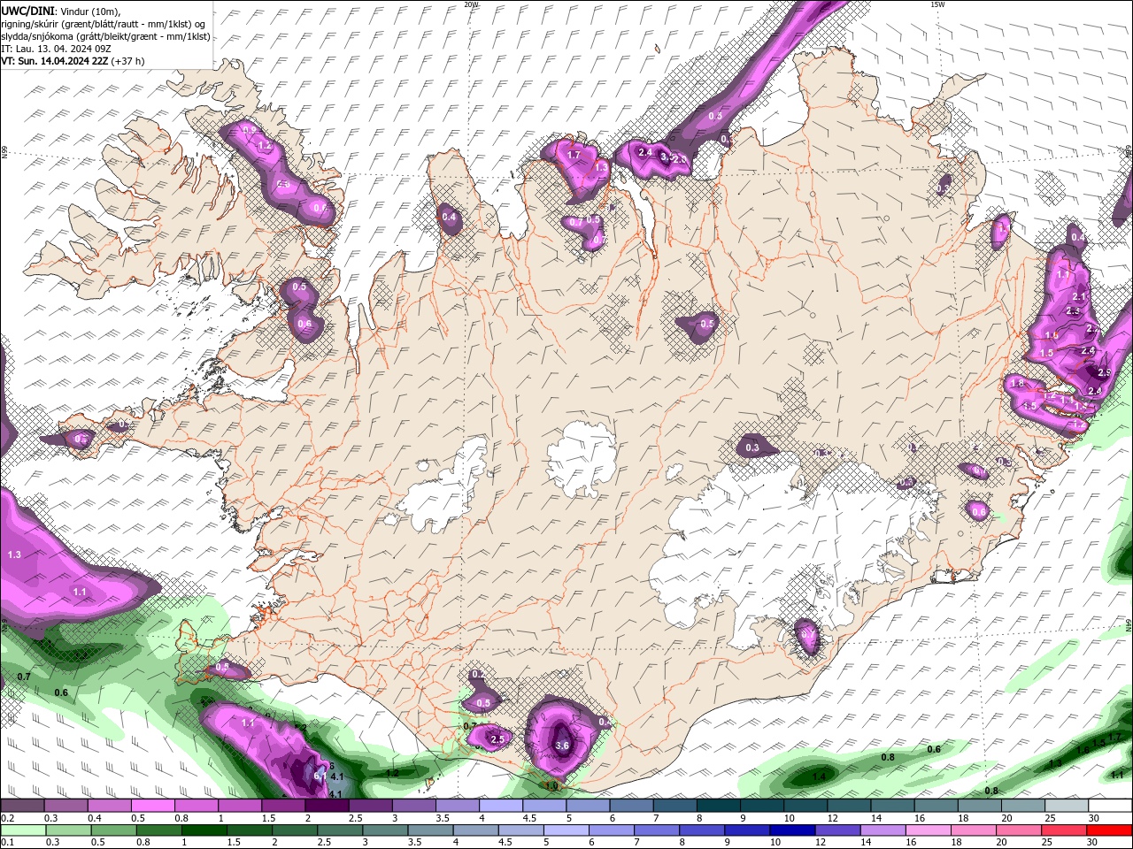This screenshot has height=849, width=1133.
Task: Click the '20W' longitude label
Action: (471, 4)
